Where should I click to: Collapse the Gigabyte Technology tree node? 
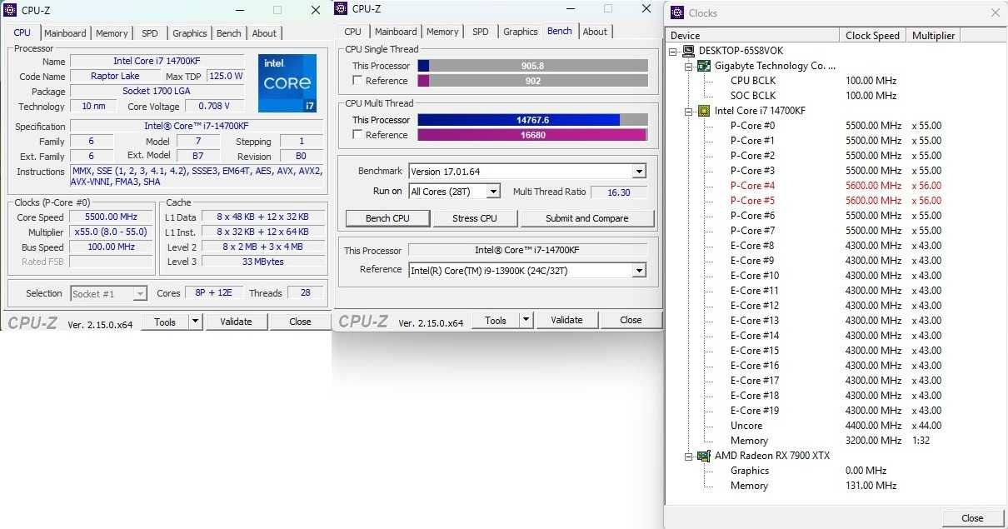[x=689, y=66]
